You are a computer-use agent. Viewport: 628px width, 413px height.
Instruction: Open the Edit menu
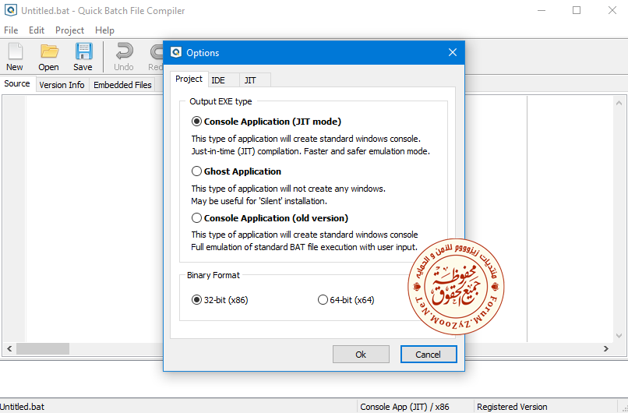pos(37,30)
